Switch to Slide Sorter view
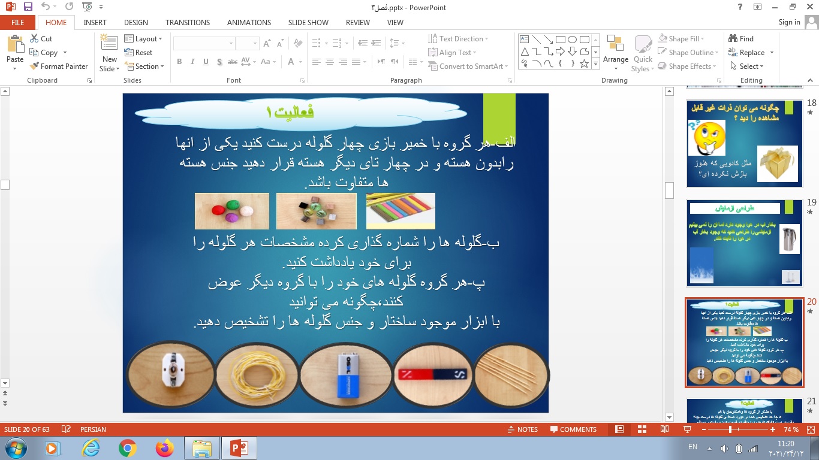 click(x=642, y=429)
